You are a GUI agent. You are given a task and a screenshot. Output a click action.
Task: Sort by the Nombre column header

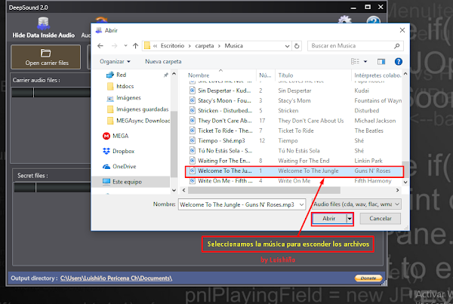pos(199,75)
